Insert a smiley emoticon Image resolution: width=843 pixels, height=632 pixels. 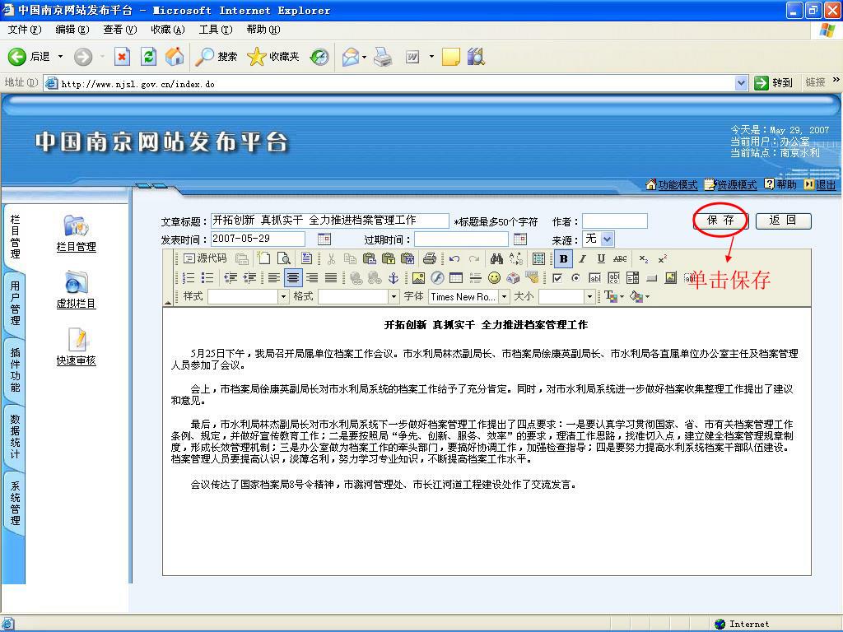(494, 277)
